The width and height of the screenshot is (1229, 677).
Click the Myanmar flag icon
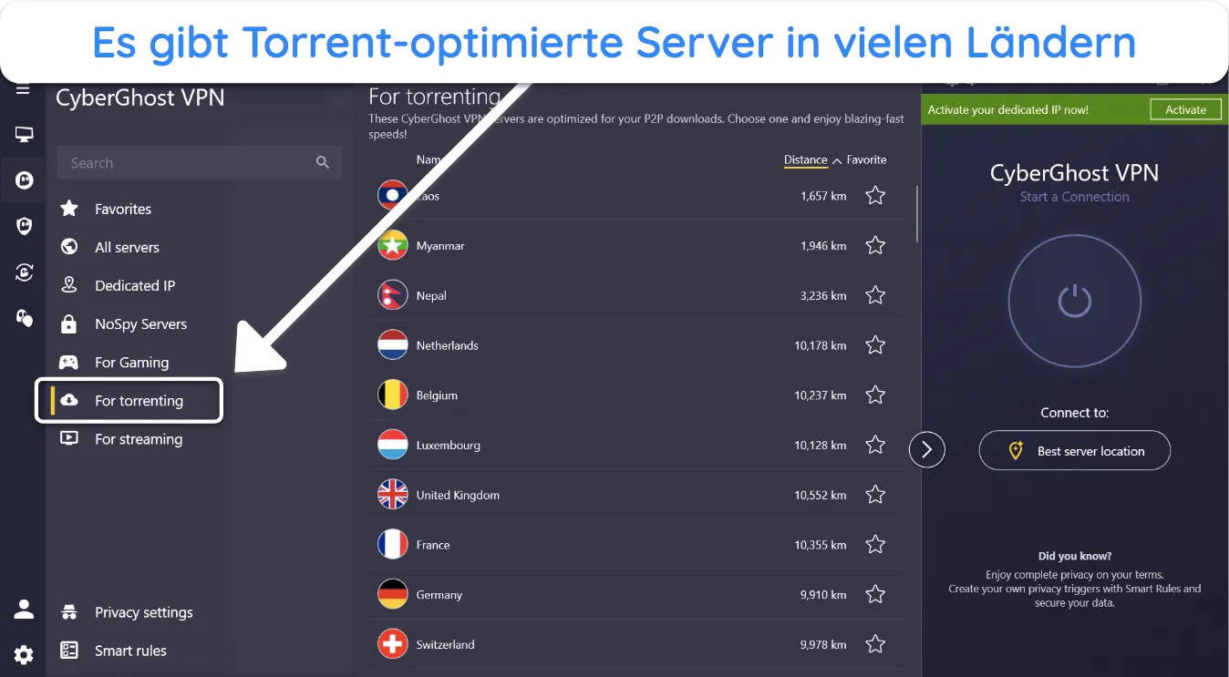(x=392, y=245)
